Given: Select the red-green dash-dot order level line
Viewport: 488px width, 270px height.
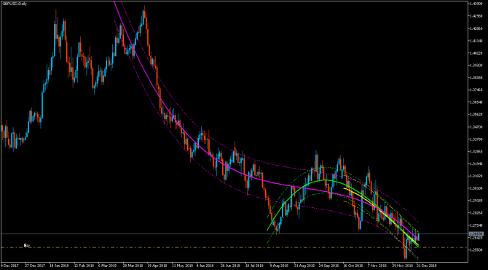Looking at the screenshot, I should [x=233, y=247].
